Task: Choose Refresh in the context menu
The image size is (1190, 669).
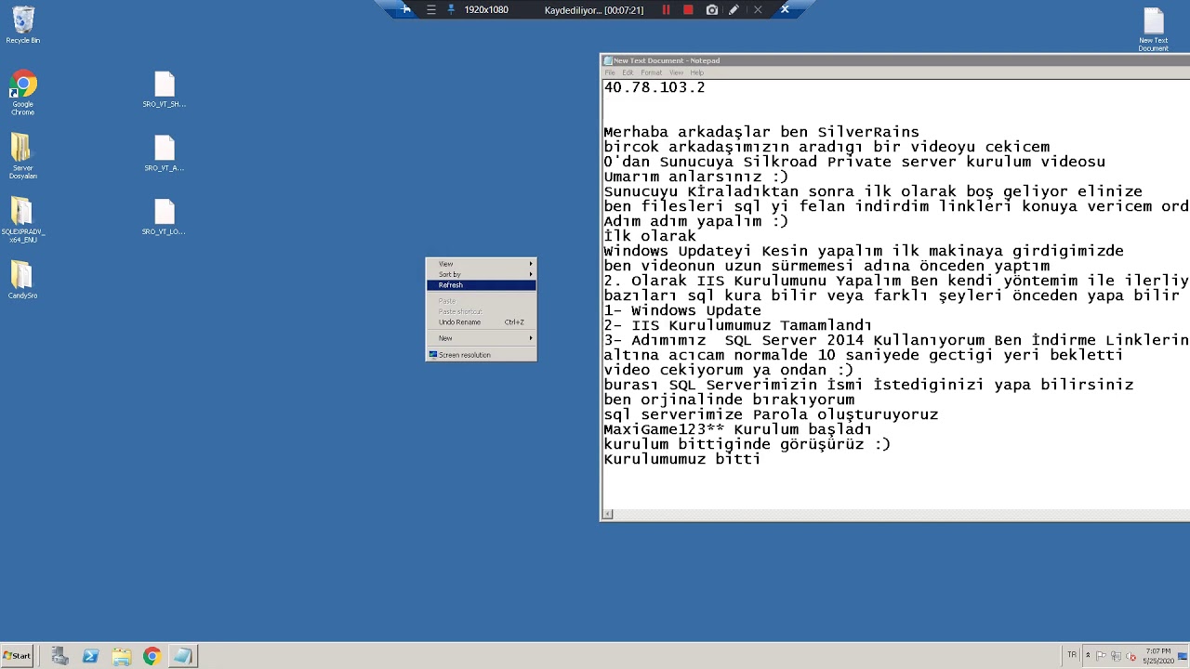Action: 482,285
